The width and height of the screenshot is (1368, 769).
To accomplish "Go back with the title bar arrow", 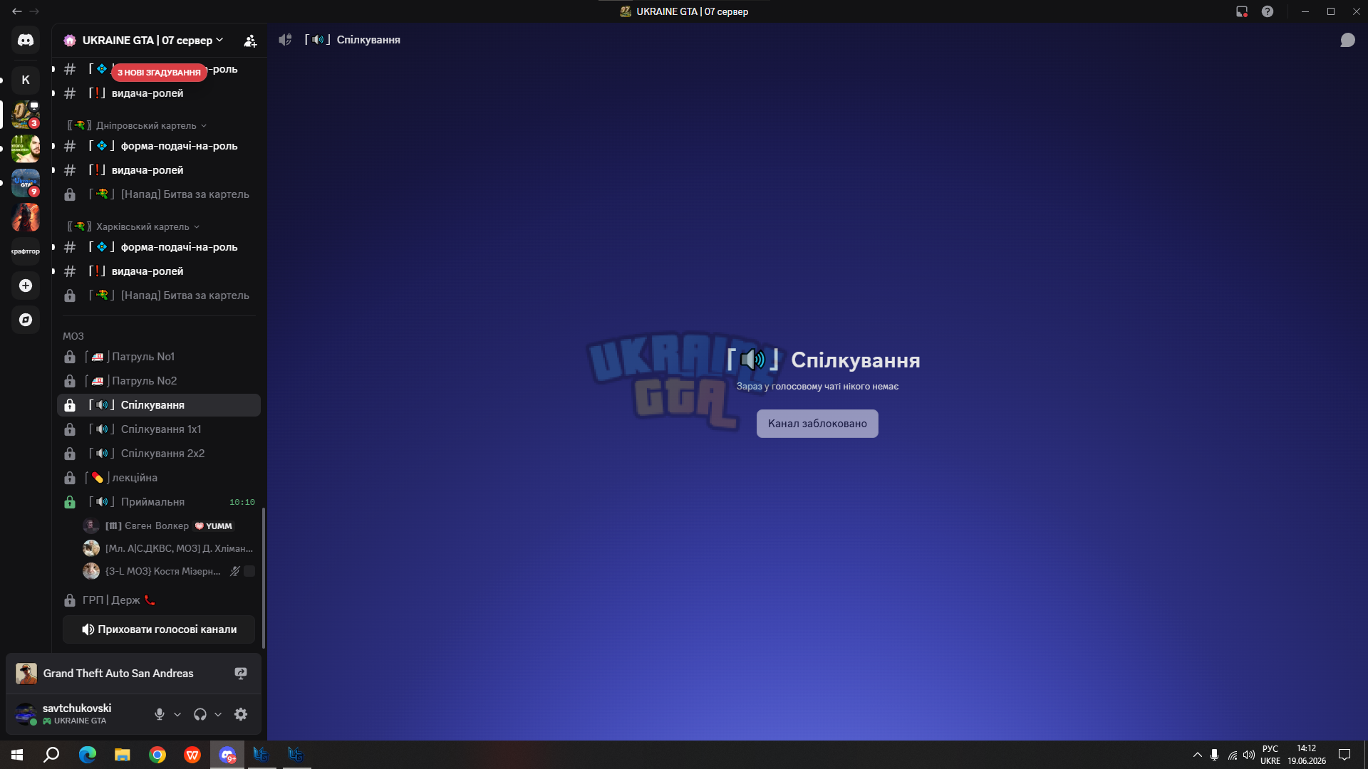I will [17, 11].
